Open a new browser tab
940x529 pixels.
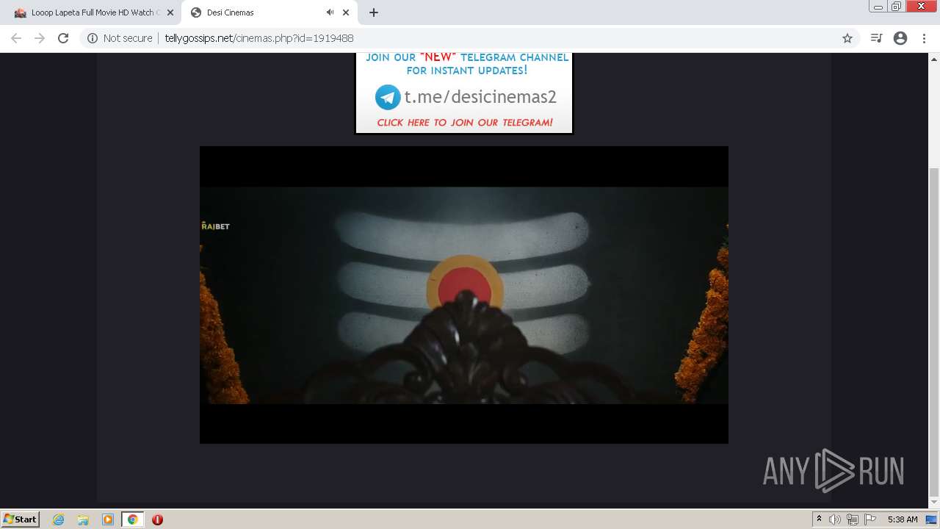[373, 12]
